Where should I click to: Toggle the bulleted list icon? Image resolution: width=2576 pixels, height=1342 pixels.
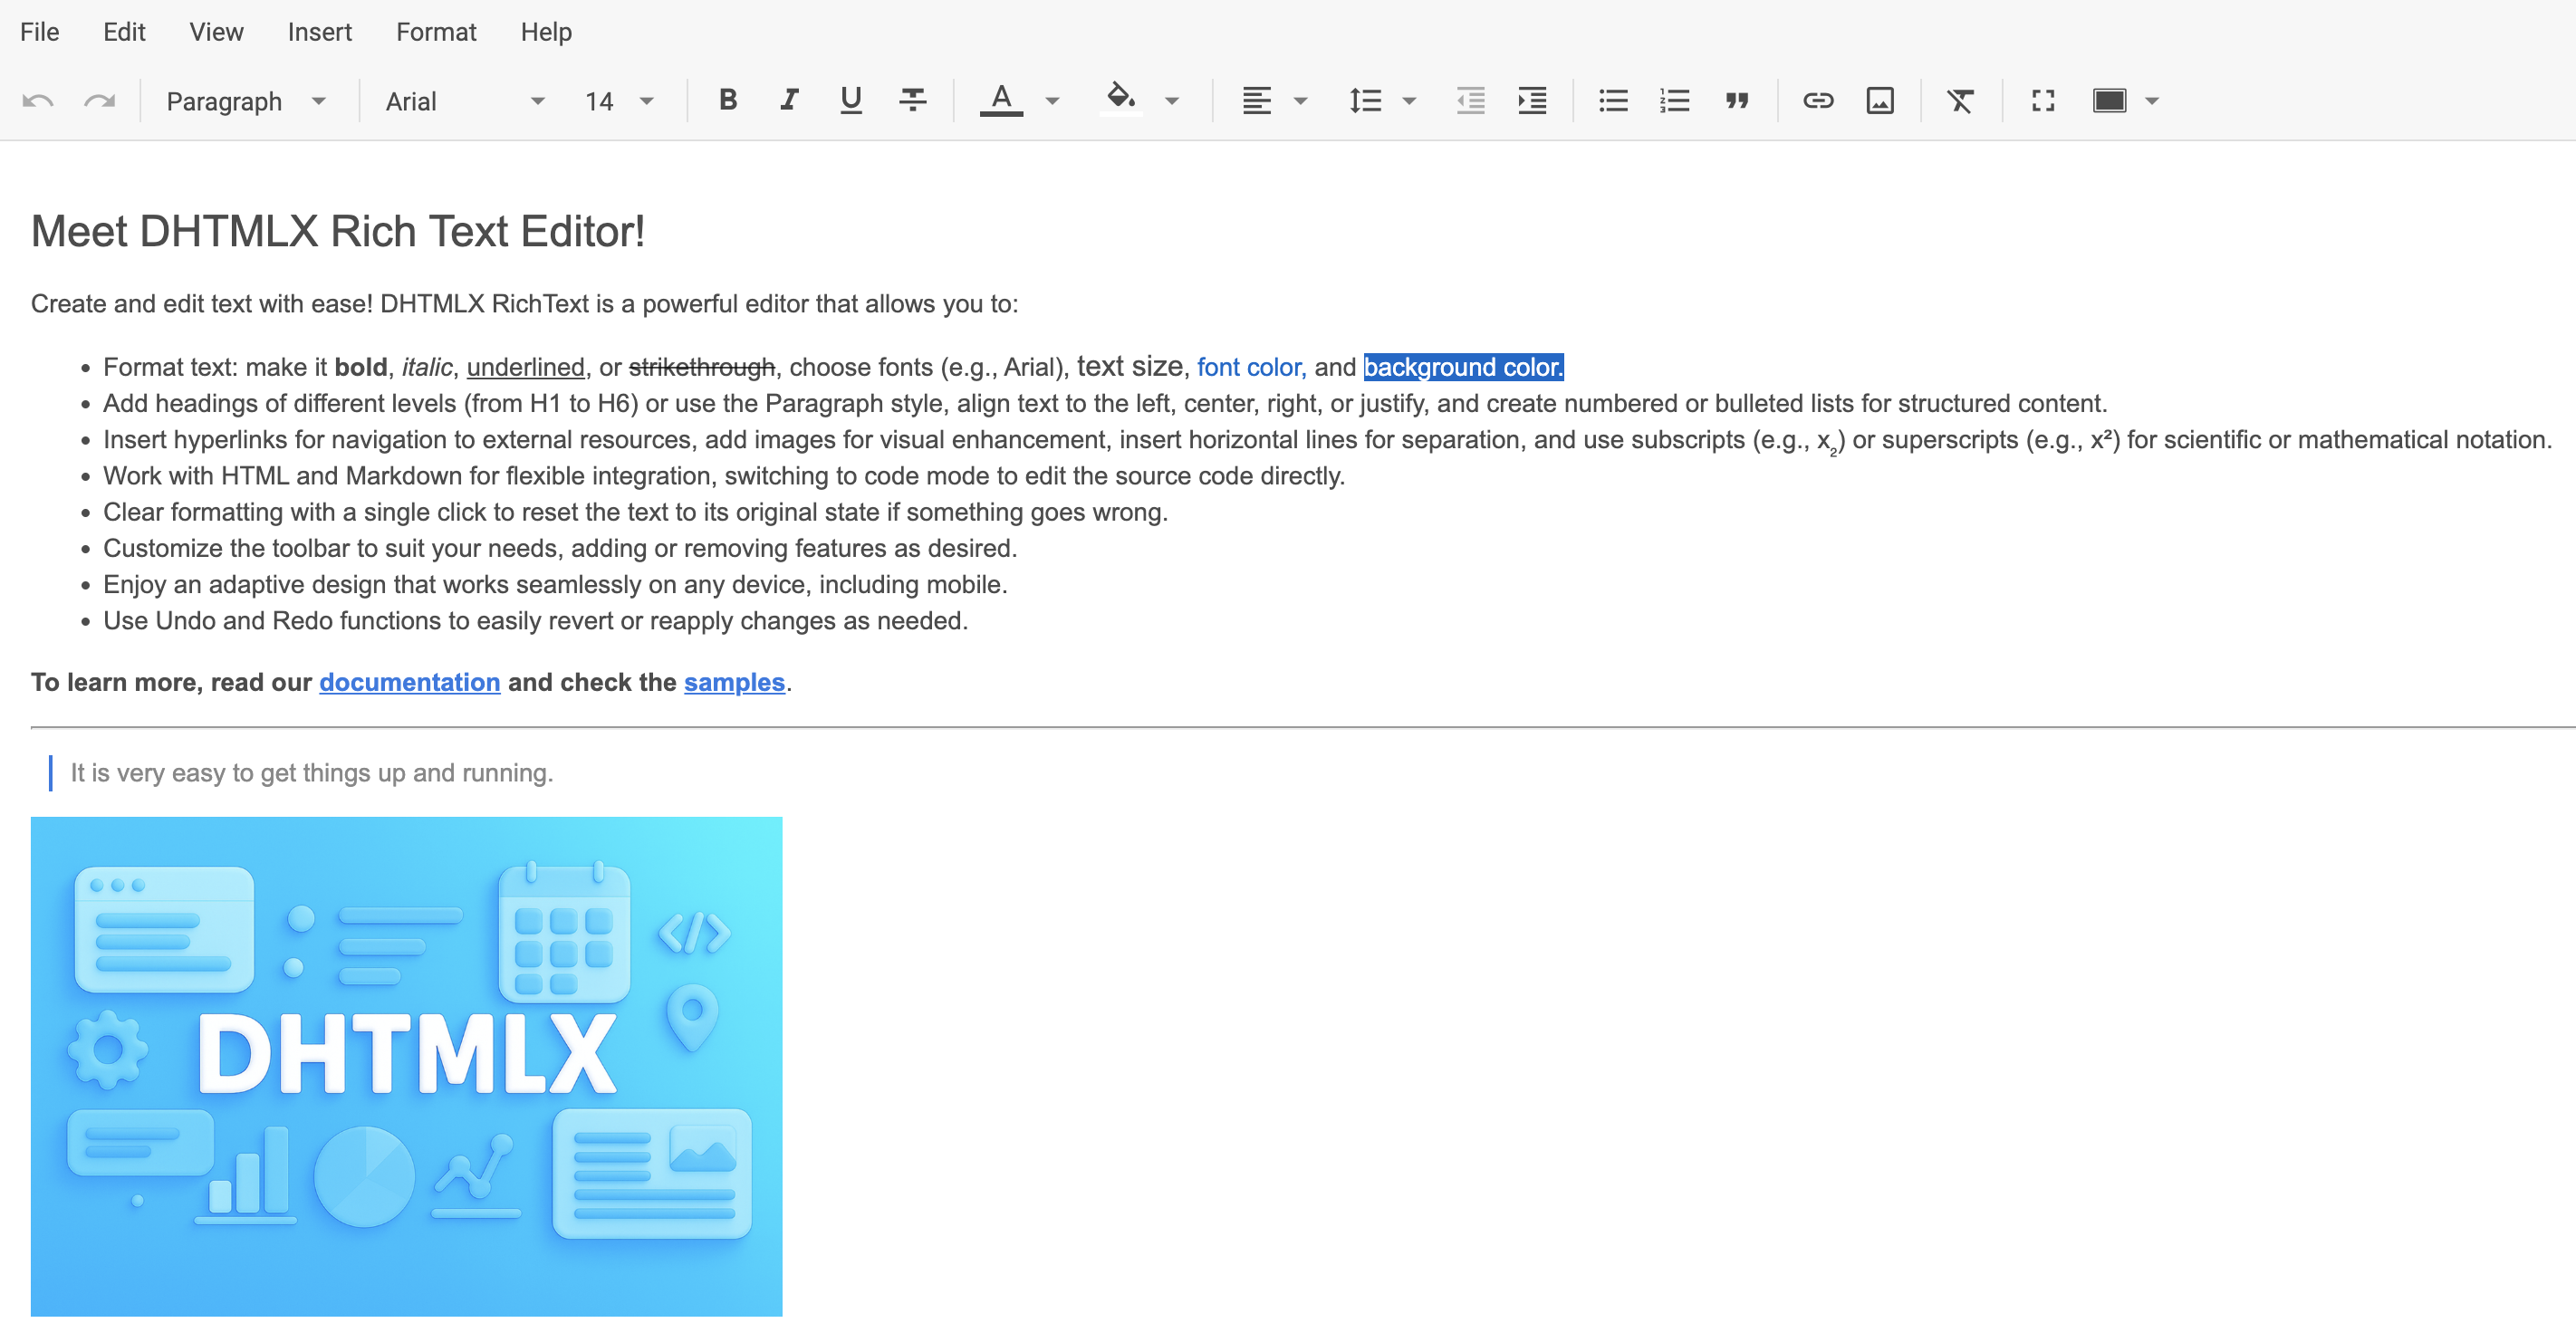pos(1613,101)
